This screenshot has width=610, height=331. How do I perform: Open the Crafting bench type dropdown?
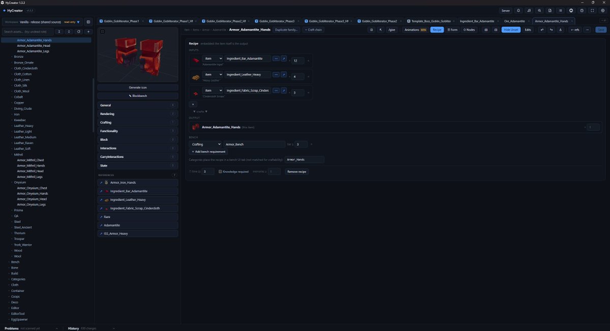[x=205, y=144]
